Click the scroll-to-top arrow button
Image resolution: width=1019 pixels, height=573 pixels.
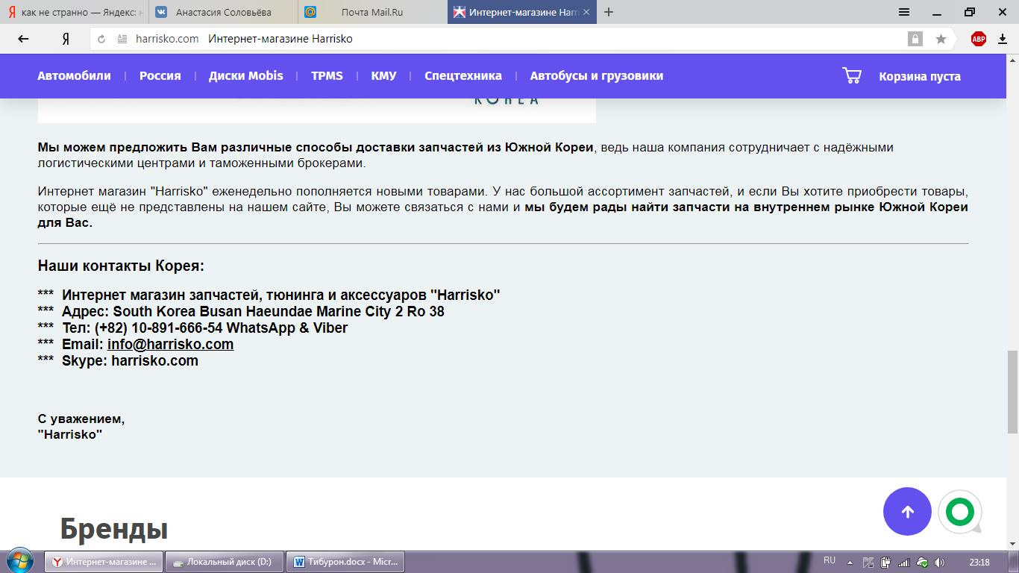907,512
